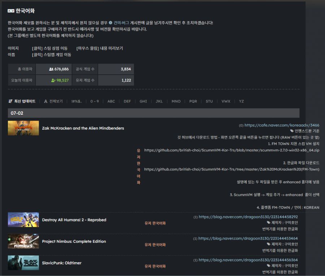Open the Project Nimbus thumbnail
Screen dimensions: 325x276
[23, 241]
